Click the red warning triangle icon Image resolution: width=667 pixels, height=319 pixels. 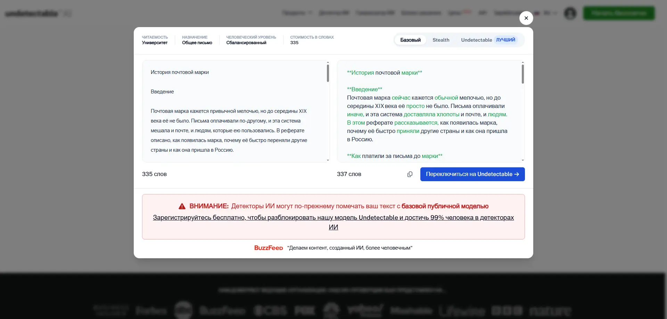(x=182, y=207)
